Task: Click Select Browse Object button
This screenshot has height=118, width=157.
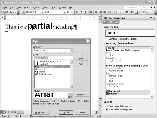Action: click(100, 106)
